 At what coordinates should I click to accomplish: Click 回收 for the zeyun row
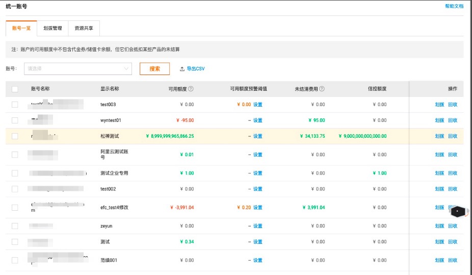tap(453, 226)
